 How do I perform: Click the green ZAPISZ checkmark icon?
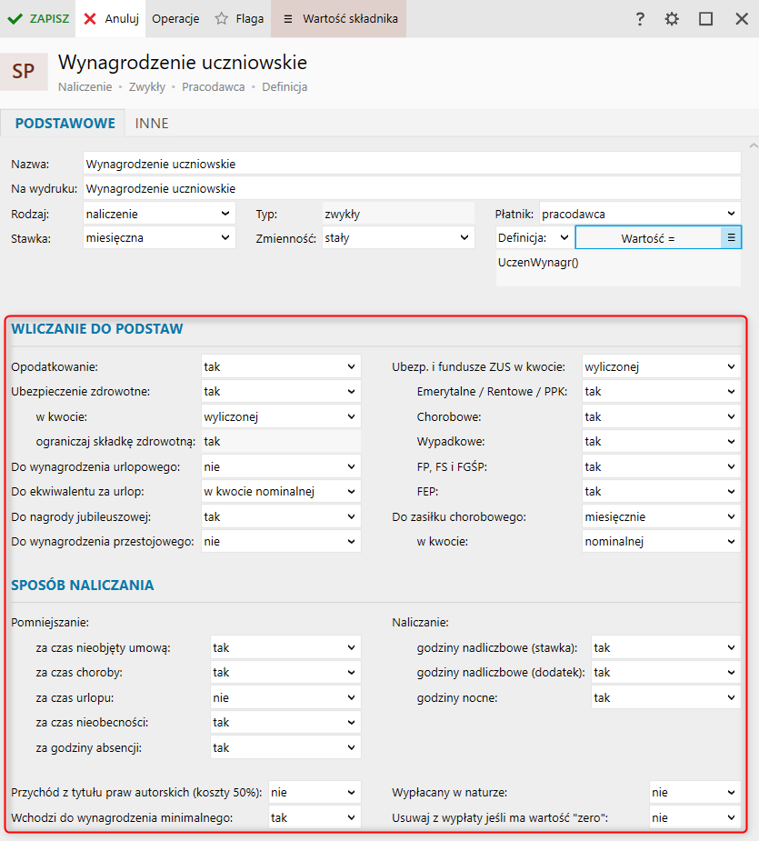tap(15, 18)
